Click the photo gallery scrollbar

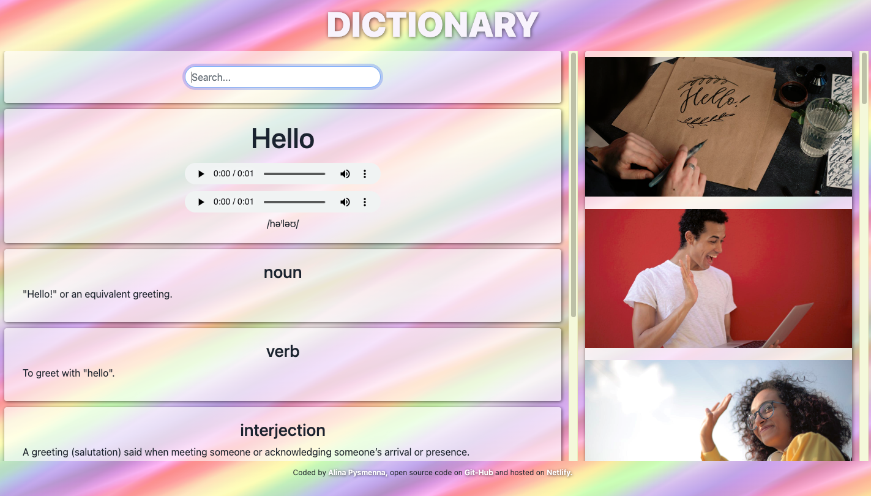[x=864, y=78]
